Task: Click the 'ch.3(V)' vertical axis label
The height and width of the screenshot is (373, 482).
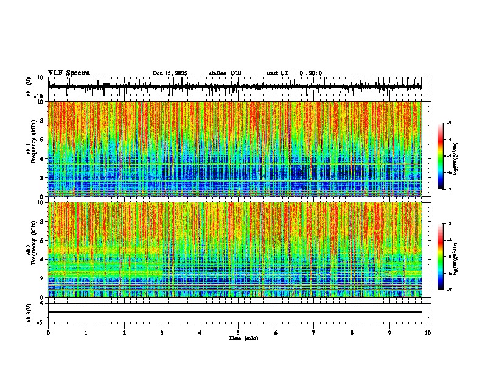Action: (x=29, y=313)
